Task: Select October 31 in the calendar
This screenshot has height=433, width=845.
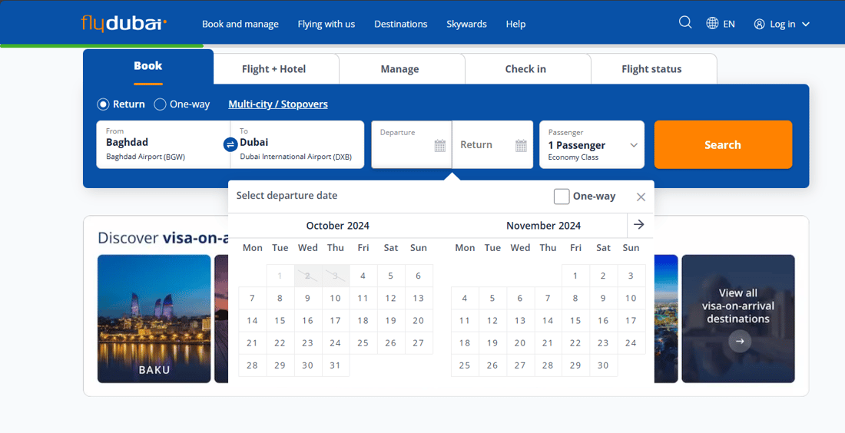Action: coord(335,365)
